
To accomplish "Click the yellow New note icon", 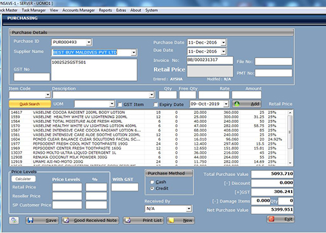I will click(x=171, y=220).
